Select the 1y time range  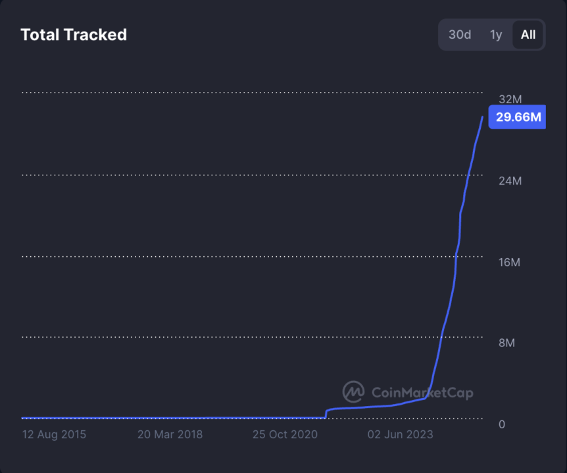[x=495, y=35]
